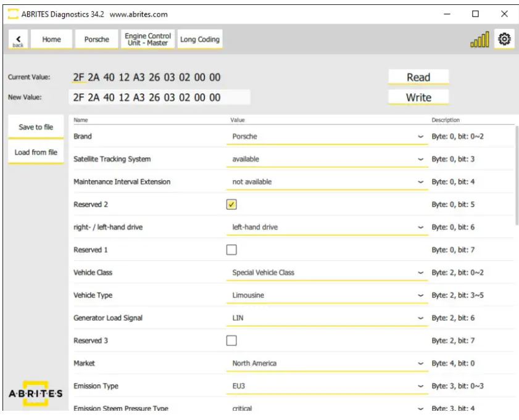Enable the Reserved 1 checkbox

pyautogui.click(x=231, y=250)
